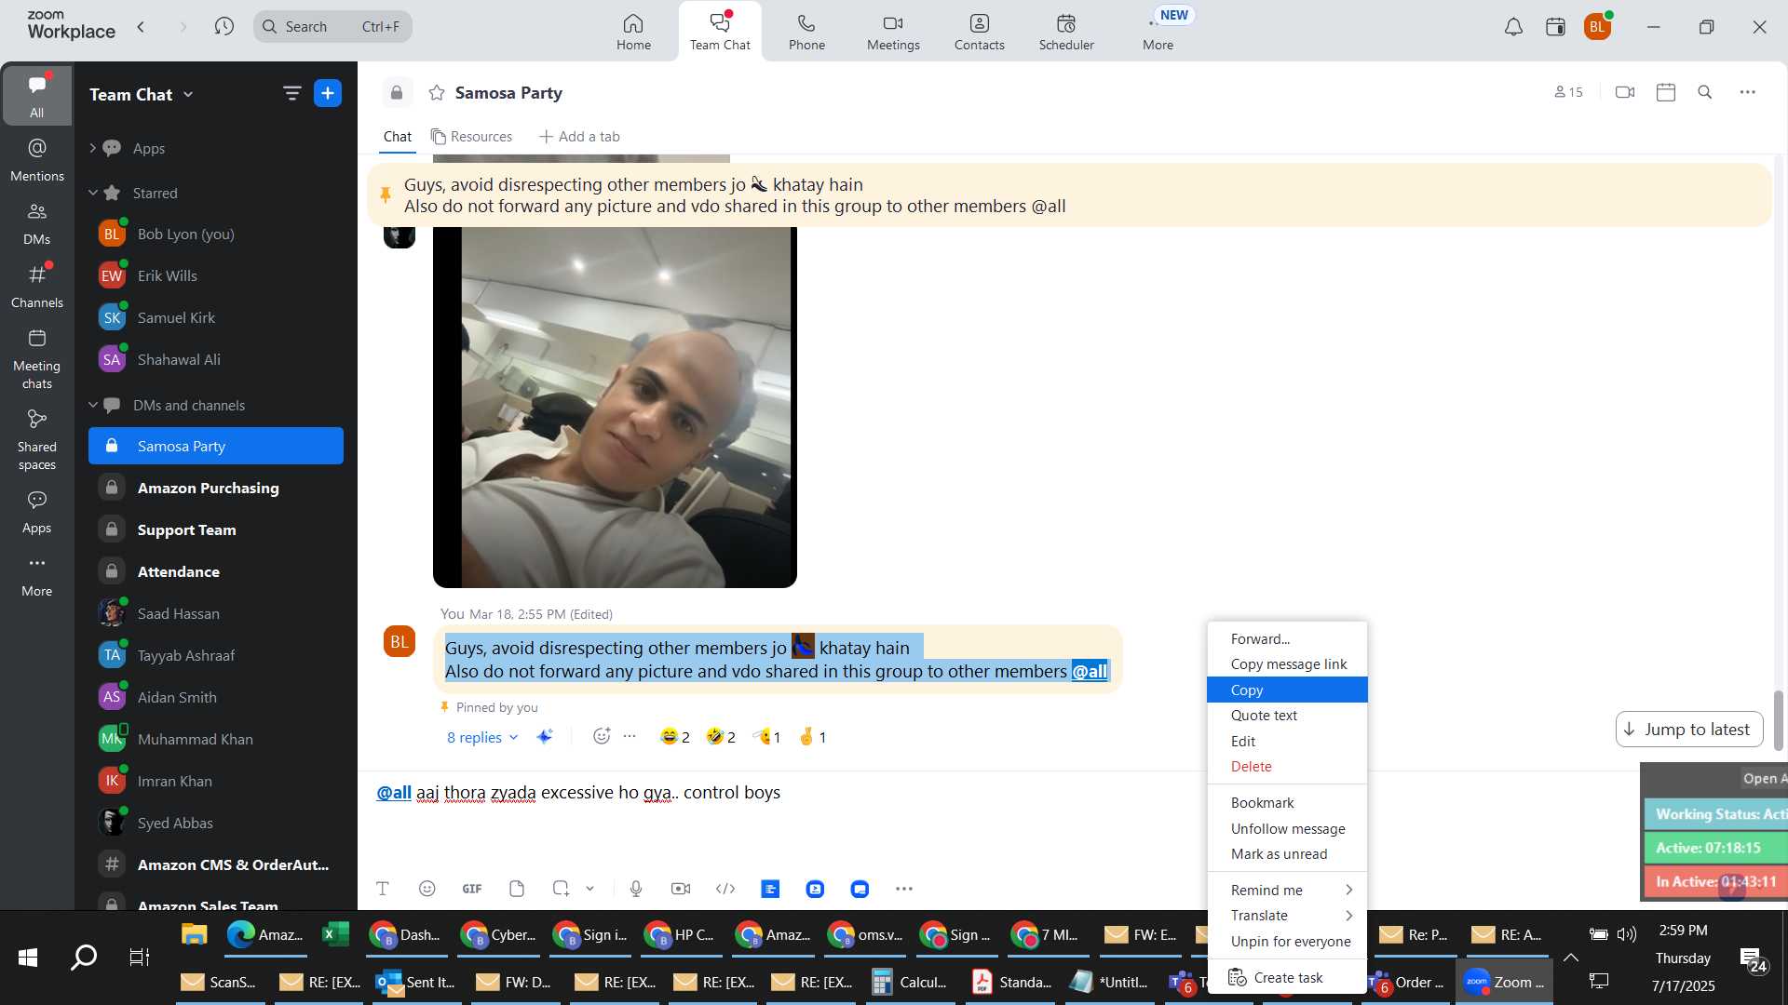
Task: Click the attach file icon
Action: (517, 889)
